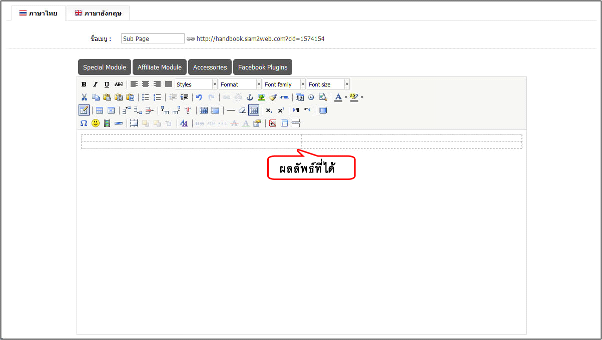Insert a horizontal line

tap(231, 110)
